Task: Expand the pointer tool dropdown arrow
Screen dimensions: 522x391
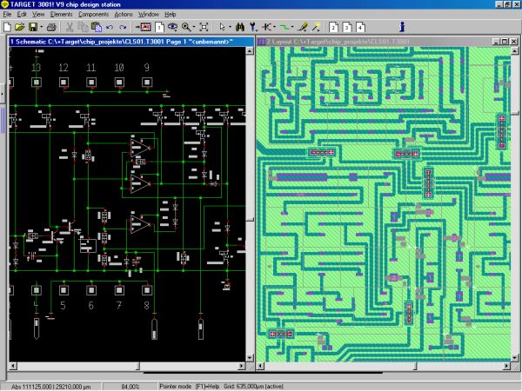Action: pos(231,27)
